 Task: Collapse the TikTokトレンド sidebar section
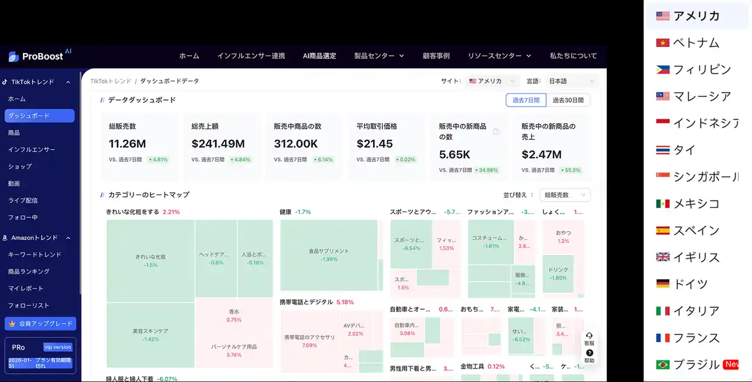68,82
